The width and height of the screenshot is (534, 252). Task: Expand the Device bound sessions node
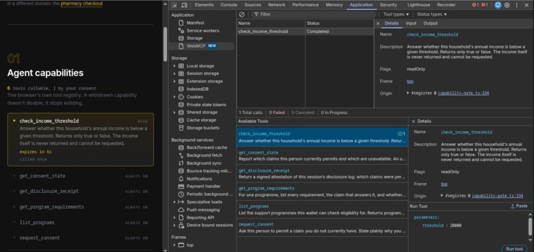pyautogui.click(x=174, y=225)
